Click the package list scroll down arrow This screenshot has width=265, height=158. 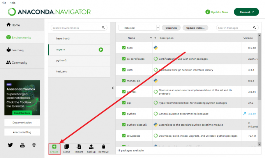pos(260,144)
